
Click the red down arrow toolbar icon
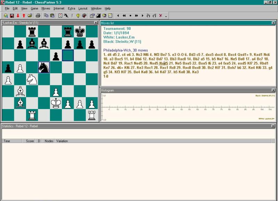[18, 16]
